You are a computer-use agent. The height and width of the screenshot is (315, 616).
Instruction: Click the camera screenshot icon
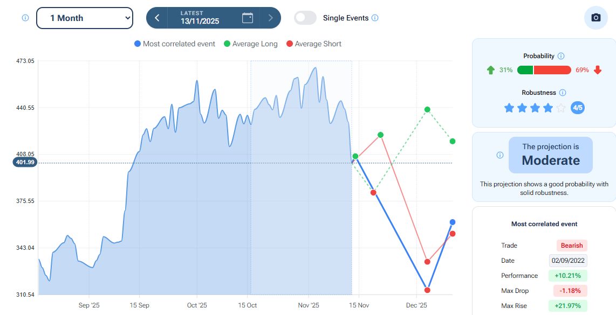(x=596, y=18)
